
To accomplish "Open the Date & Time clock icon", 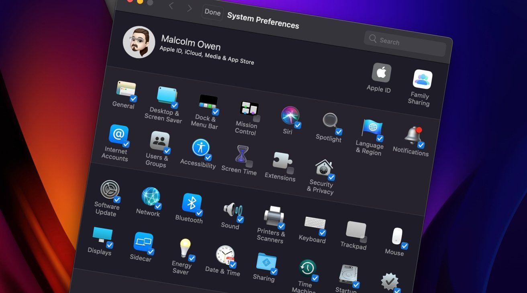I will tap(225, 256).
